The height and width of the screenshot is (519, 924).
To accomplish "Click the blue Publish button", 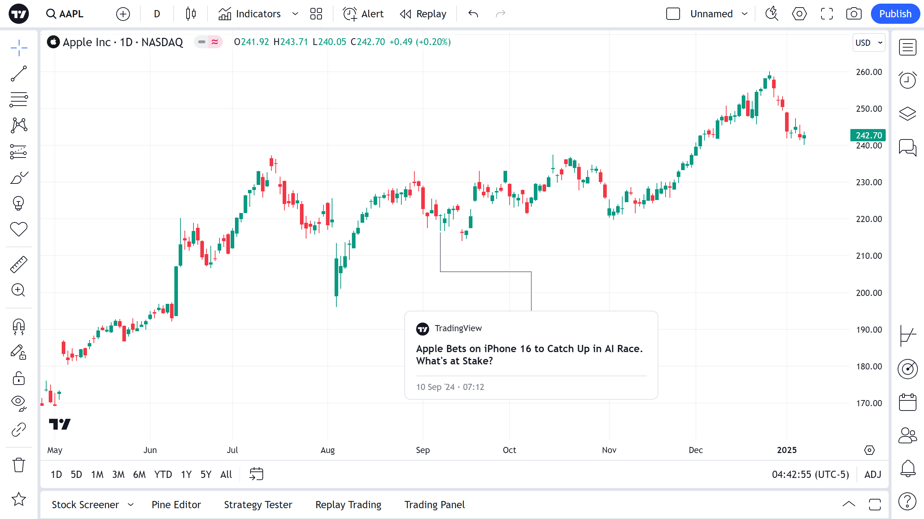I will (x=895, y=14).
